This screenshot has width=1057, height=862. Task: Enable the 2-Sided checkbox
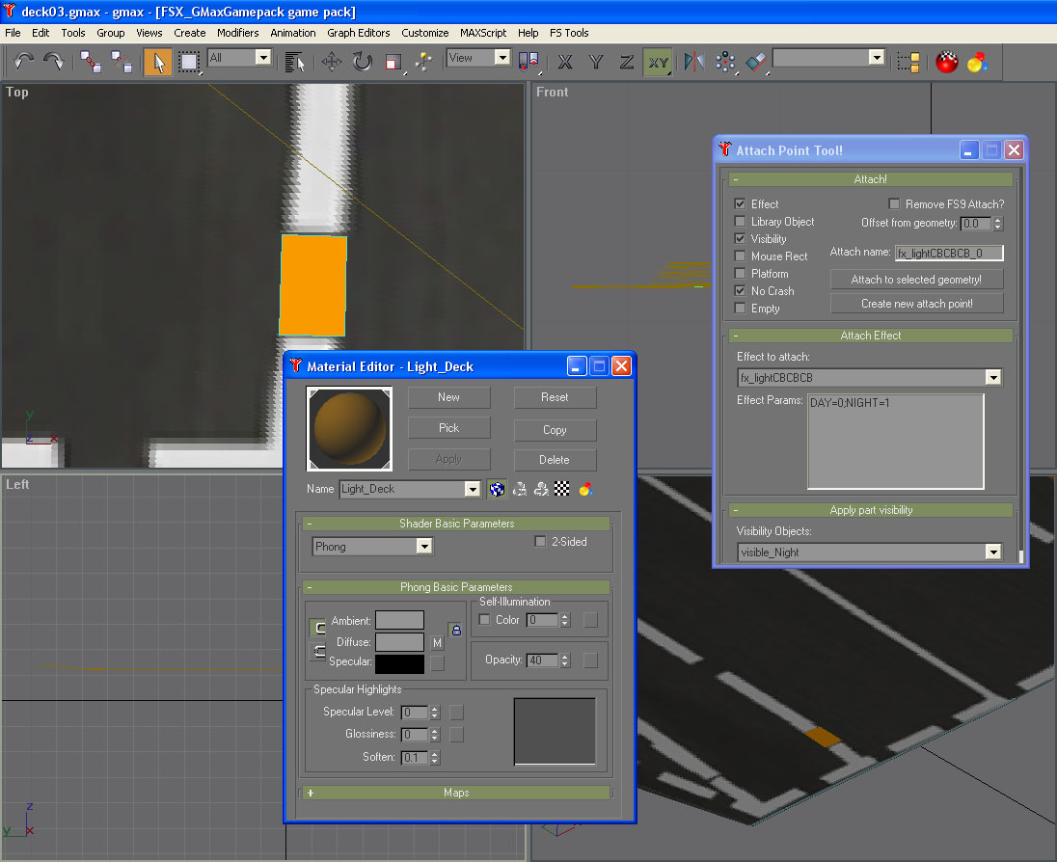click(541, 542)
